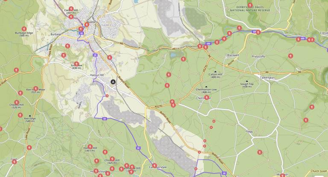Click the black A waypoint marker

pyautogui.click(x=113, y=81)
